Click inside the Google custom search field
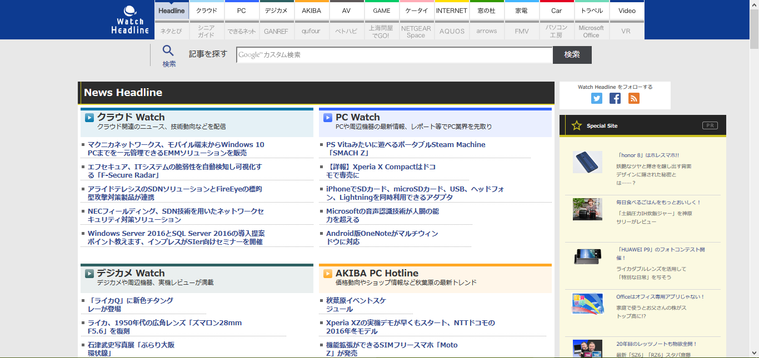 [x=395, y=55]
